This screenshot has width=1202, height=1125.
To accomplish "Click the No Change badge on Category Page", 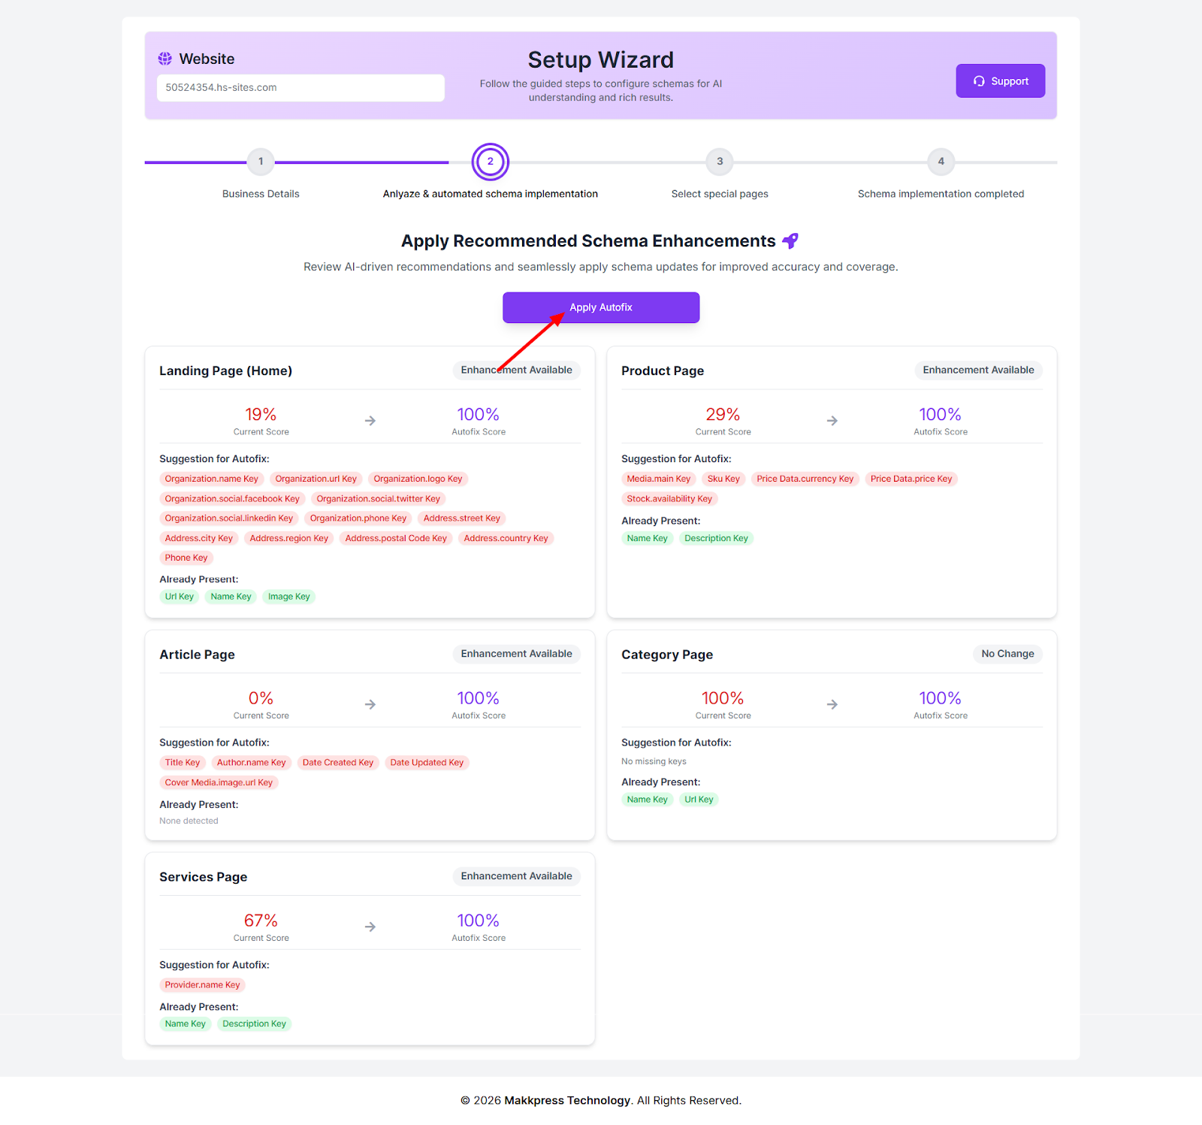I will (x=1007, y=654).
